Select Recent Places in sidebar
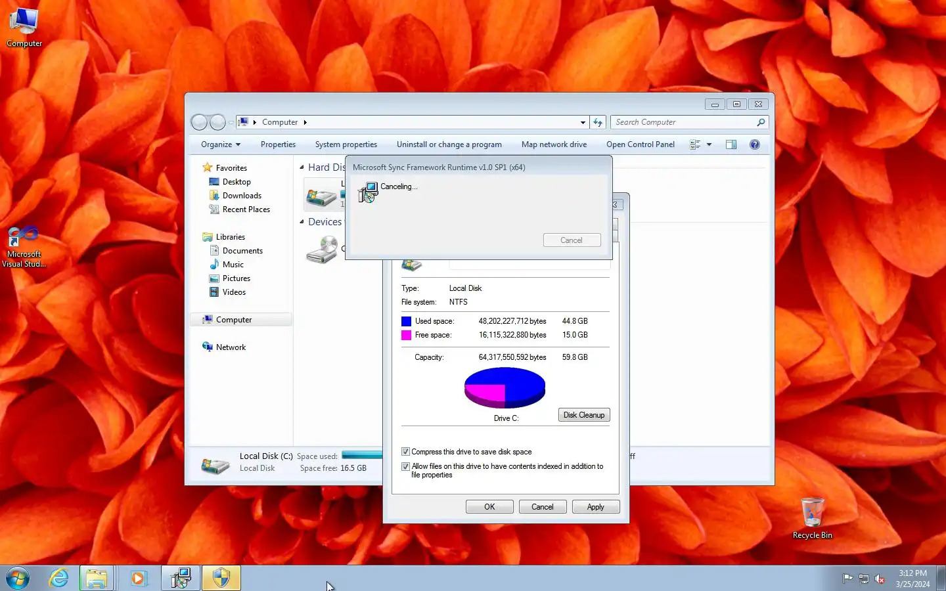The image size is (946, 591). click(x=246, y=209)
